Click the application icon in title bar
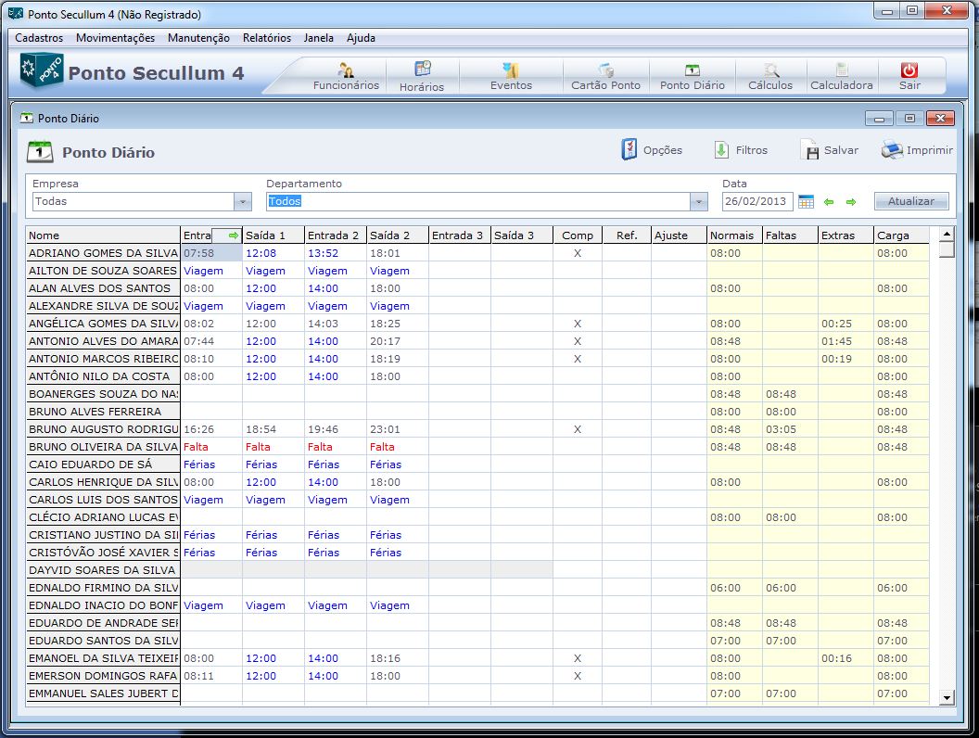The width and height of the screenshot is (979, 738). click(x=16, y=13)
